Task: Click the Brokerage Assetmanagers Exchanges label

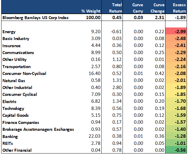Action: click(38, 129)
